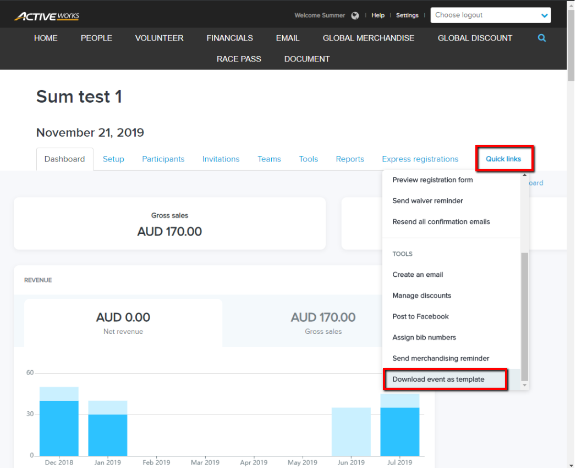Open the Quick links dropdown

coord(503,159)
